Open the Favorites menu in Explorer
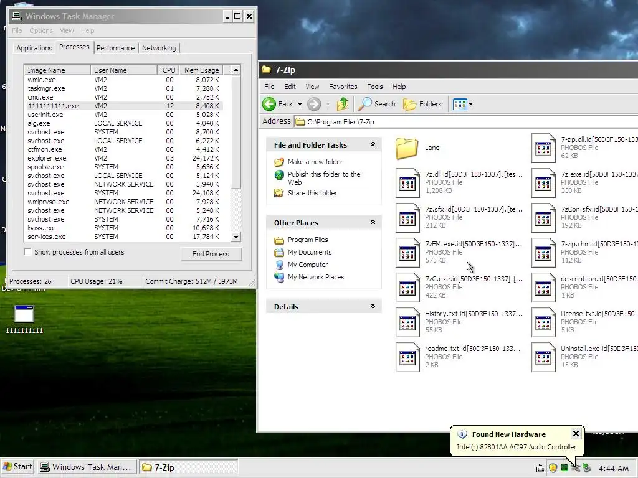 pos(343,87)
